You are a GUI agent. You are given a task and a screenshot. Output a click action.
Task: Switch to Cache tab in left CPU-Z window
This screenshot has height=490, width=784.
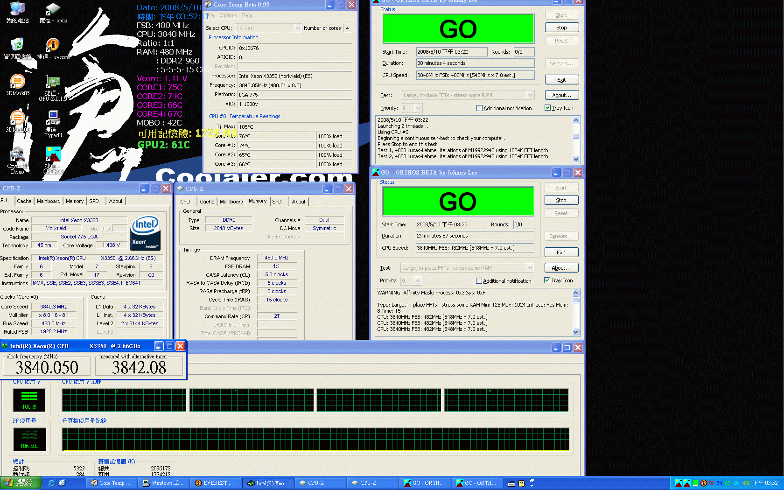[x=24, y=201]
